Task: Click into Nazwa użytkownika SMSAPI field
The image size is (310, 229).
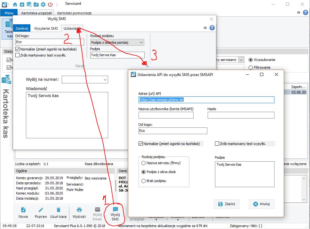Action: pos(166,115)
